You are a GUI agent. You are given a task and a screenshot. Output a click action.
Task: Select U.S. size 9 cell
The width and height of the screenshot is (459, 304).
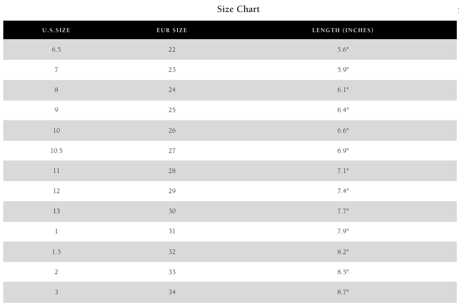56,110
